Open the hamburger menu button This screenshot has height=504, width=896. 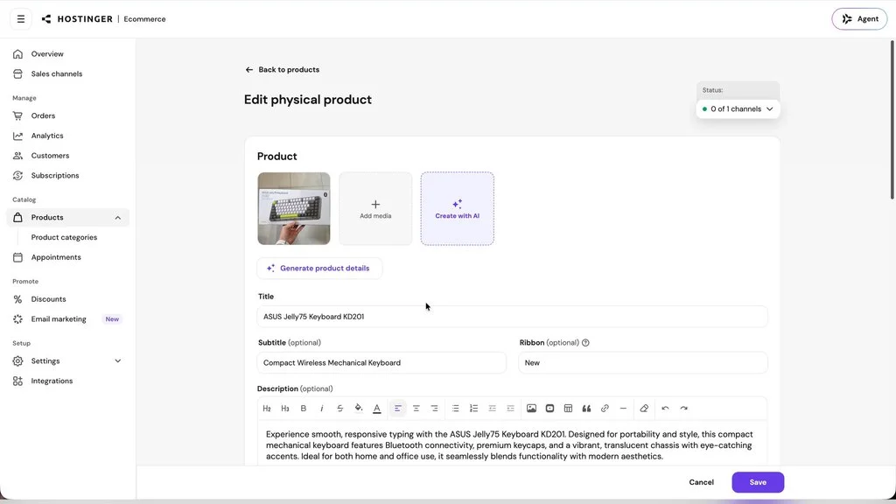click(x=21, y=19)
